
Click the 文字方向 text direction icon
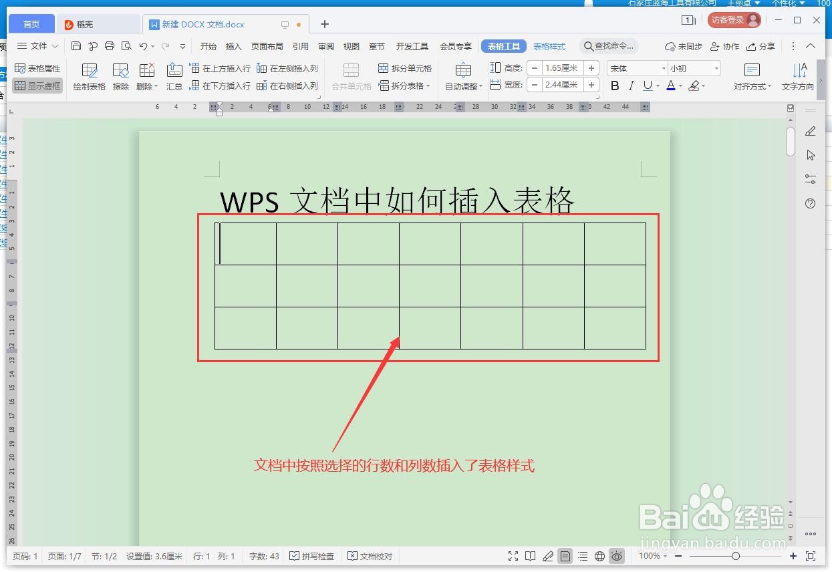(x=798, y=78)
